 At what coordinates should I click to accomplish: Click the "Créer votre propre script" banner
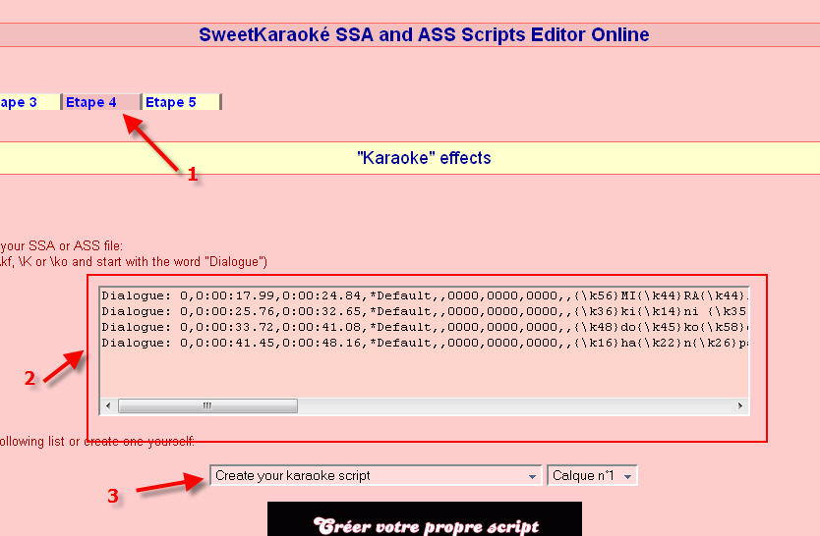[425, 519]
